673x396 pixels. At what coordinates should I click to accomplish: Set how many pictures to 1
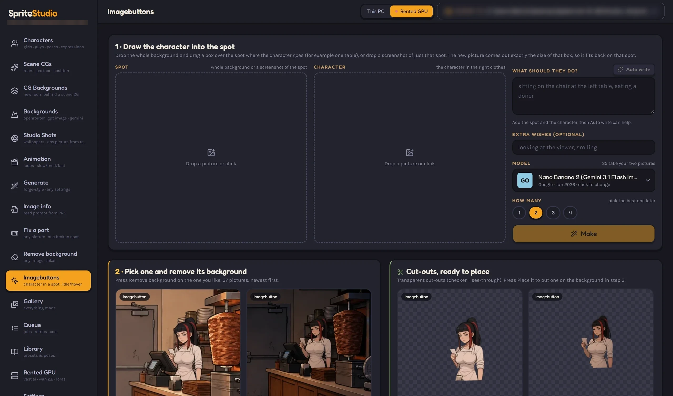click(x=519, y=213)
